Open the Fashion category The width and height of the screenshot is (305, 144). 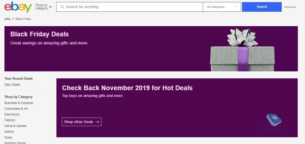pyautogui.click(x=10, y=120)
